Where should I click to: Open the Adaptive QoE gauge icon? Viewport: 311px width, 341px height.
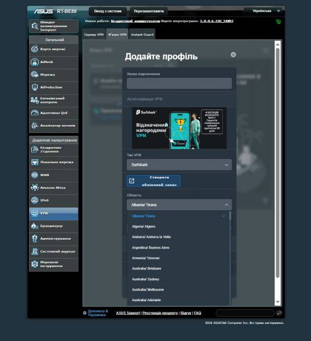click(35, 113)
